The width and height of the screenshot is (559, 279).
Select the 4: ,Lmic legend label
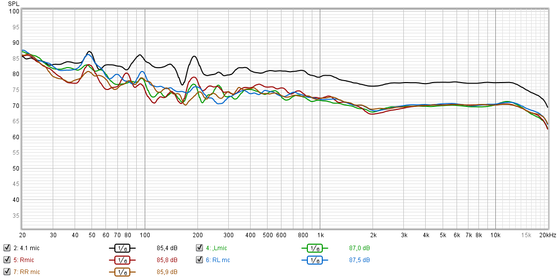pos(216,248)
